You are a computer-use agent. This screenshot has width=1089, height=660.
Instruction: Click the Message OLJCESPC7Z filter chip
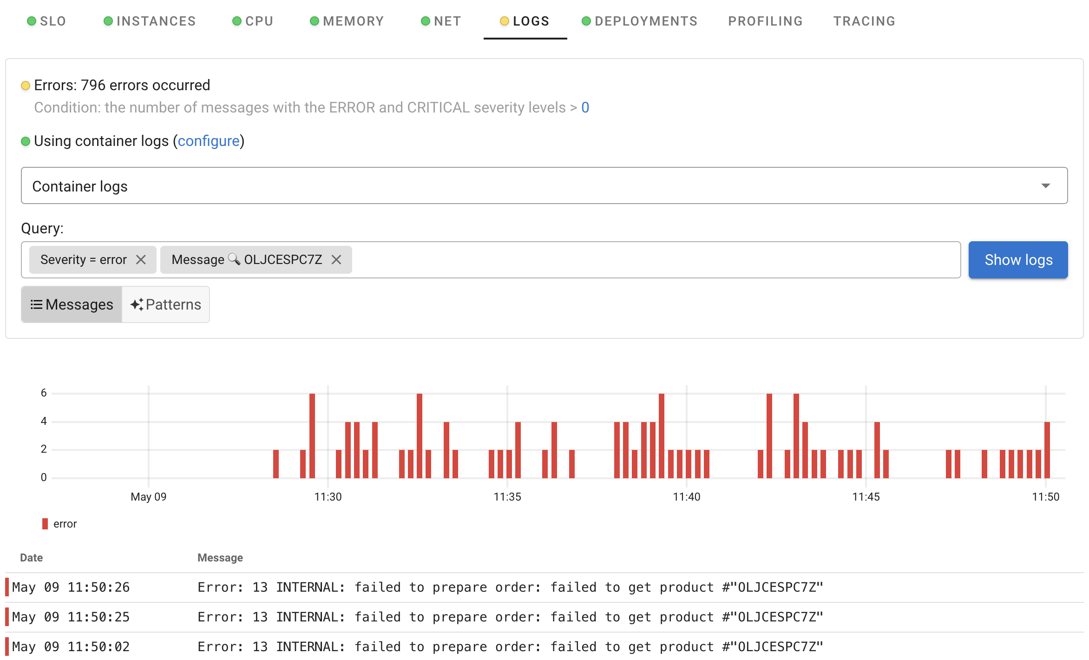point(256,259)
